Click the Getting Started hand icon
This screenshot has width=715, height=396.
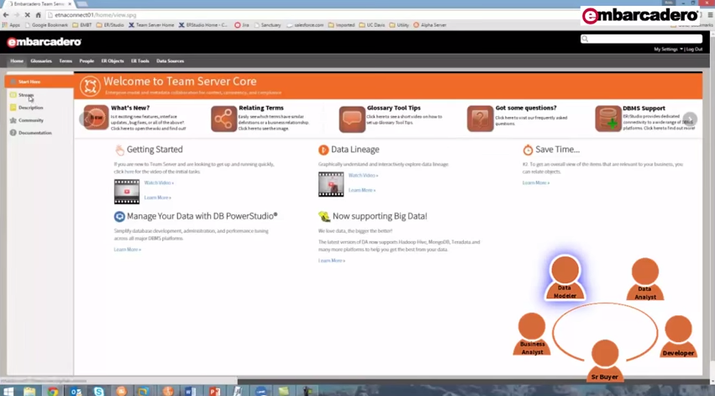click(119, 150)
